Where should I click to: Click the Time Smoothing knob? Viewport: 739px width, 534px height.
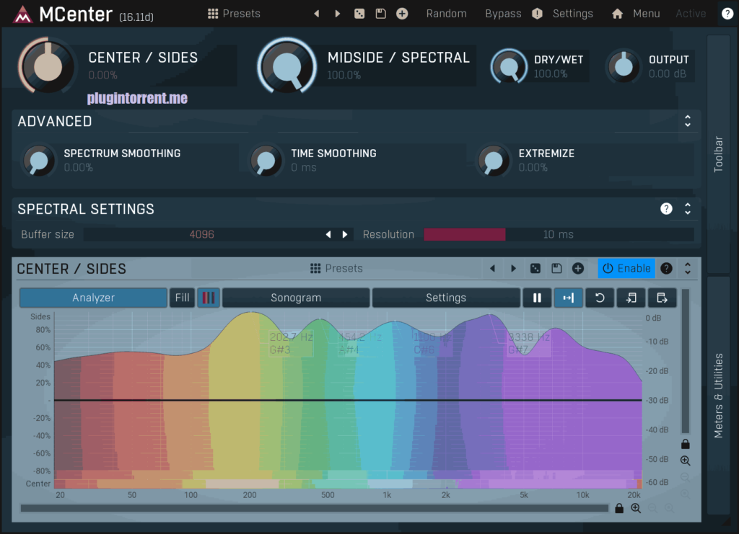[x=266, y=161]
